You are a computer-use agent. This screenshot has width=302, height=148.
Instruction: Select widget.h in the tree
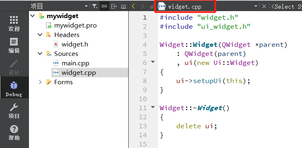coord(75,44)
